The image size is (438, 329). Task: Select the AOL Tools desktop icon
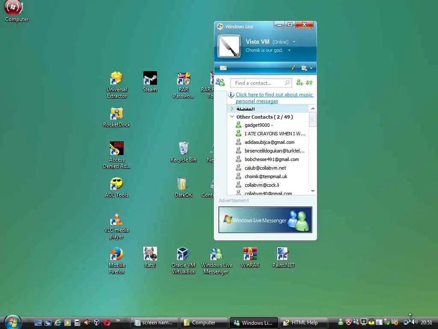tap(116, 187)
